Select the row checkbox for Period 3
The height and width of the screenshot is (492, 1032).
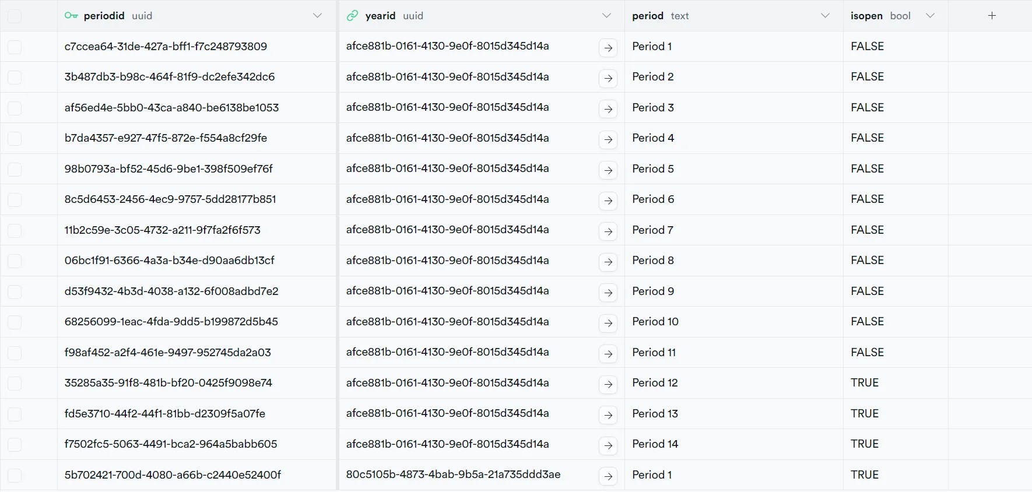pyautogui.click(x=15, y=108)
